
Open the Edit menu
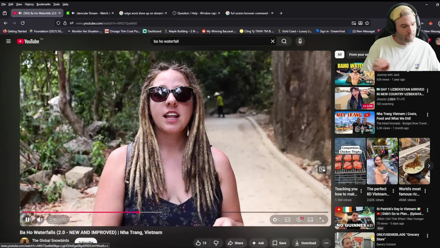tap(11, 4)
